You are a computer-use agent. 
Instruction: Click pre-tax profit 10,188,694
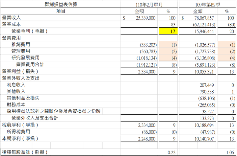click(x=204, y=125)
